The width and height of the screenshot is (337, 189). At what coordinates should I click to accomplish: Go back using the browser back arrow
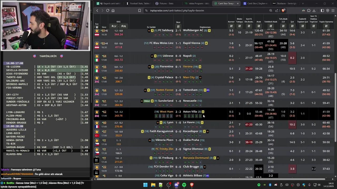pos(97,10)
